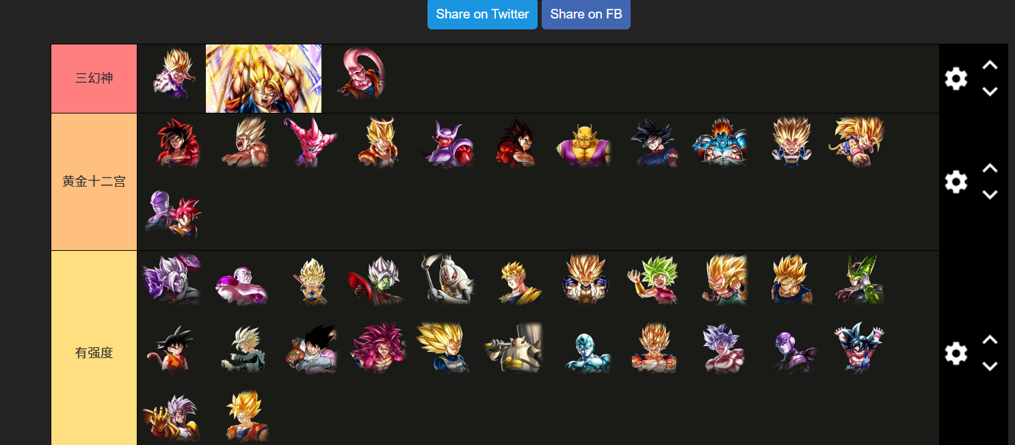Move 有强度 tier row up with chevron

(x=990, y=340)
